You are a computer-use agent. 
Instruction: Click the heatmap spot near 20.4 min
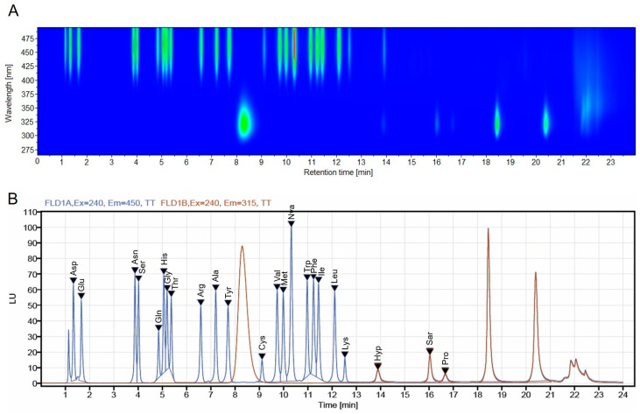pos(545,123)
